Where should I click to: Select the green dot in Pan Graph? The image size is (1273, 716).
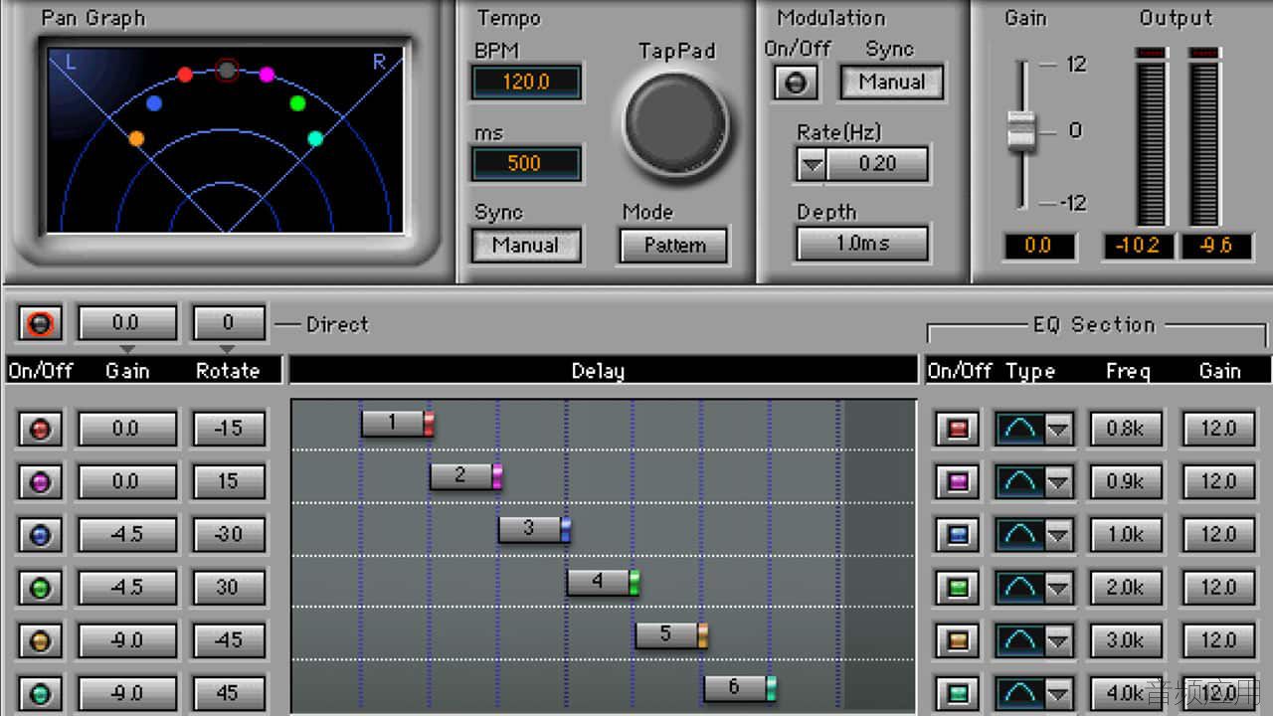point(297,102)
